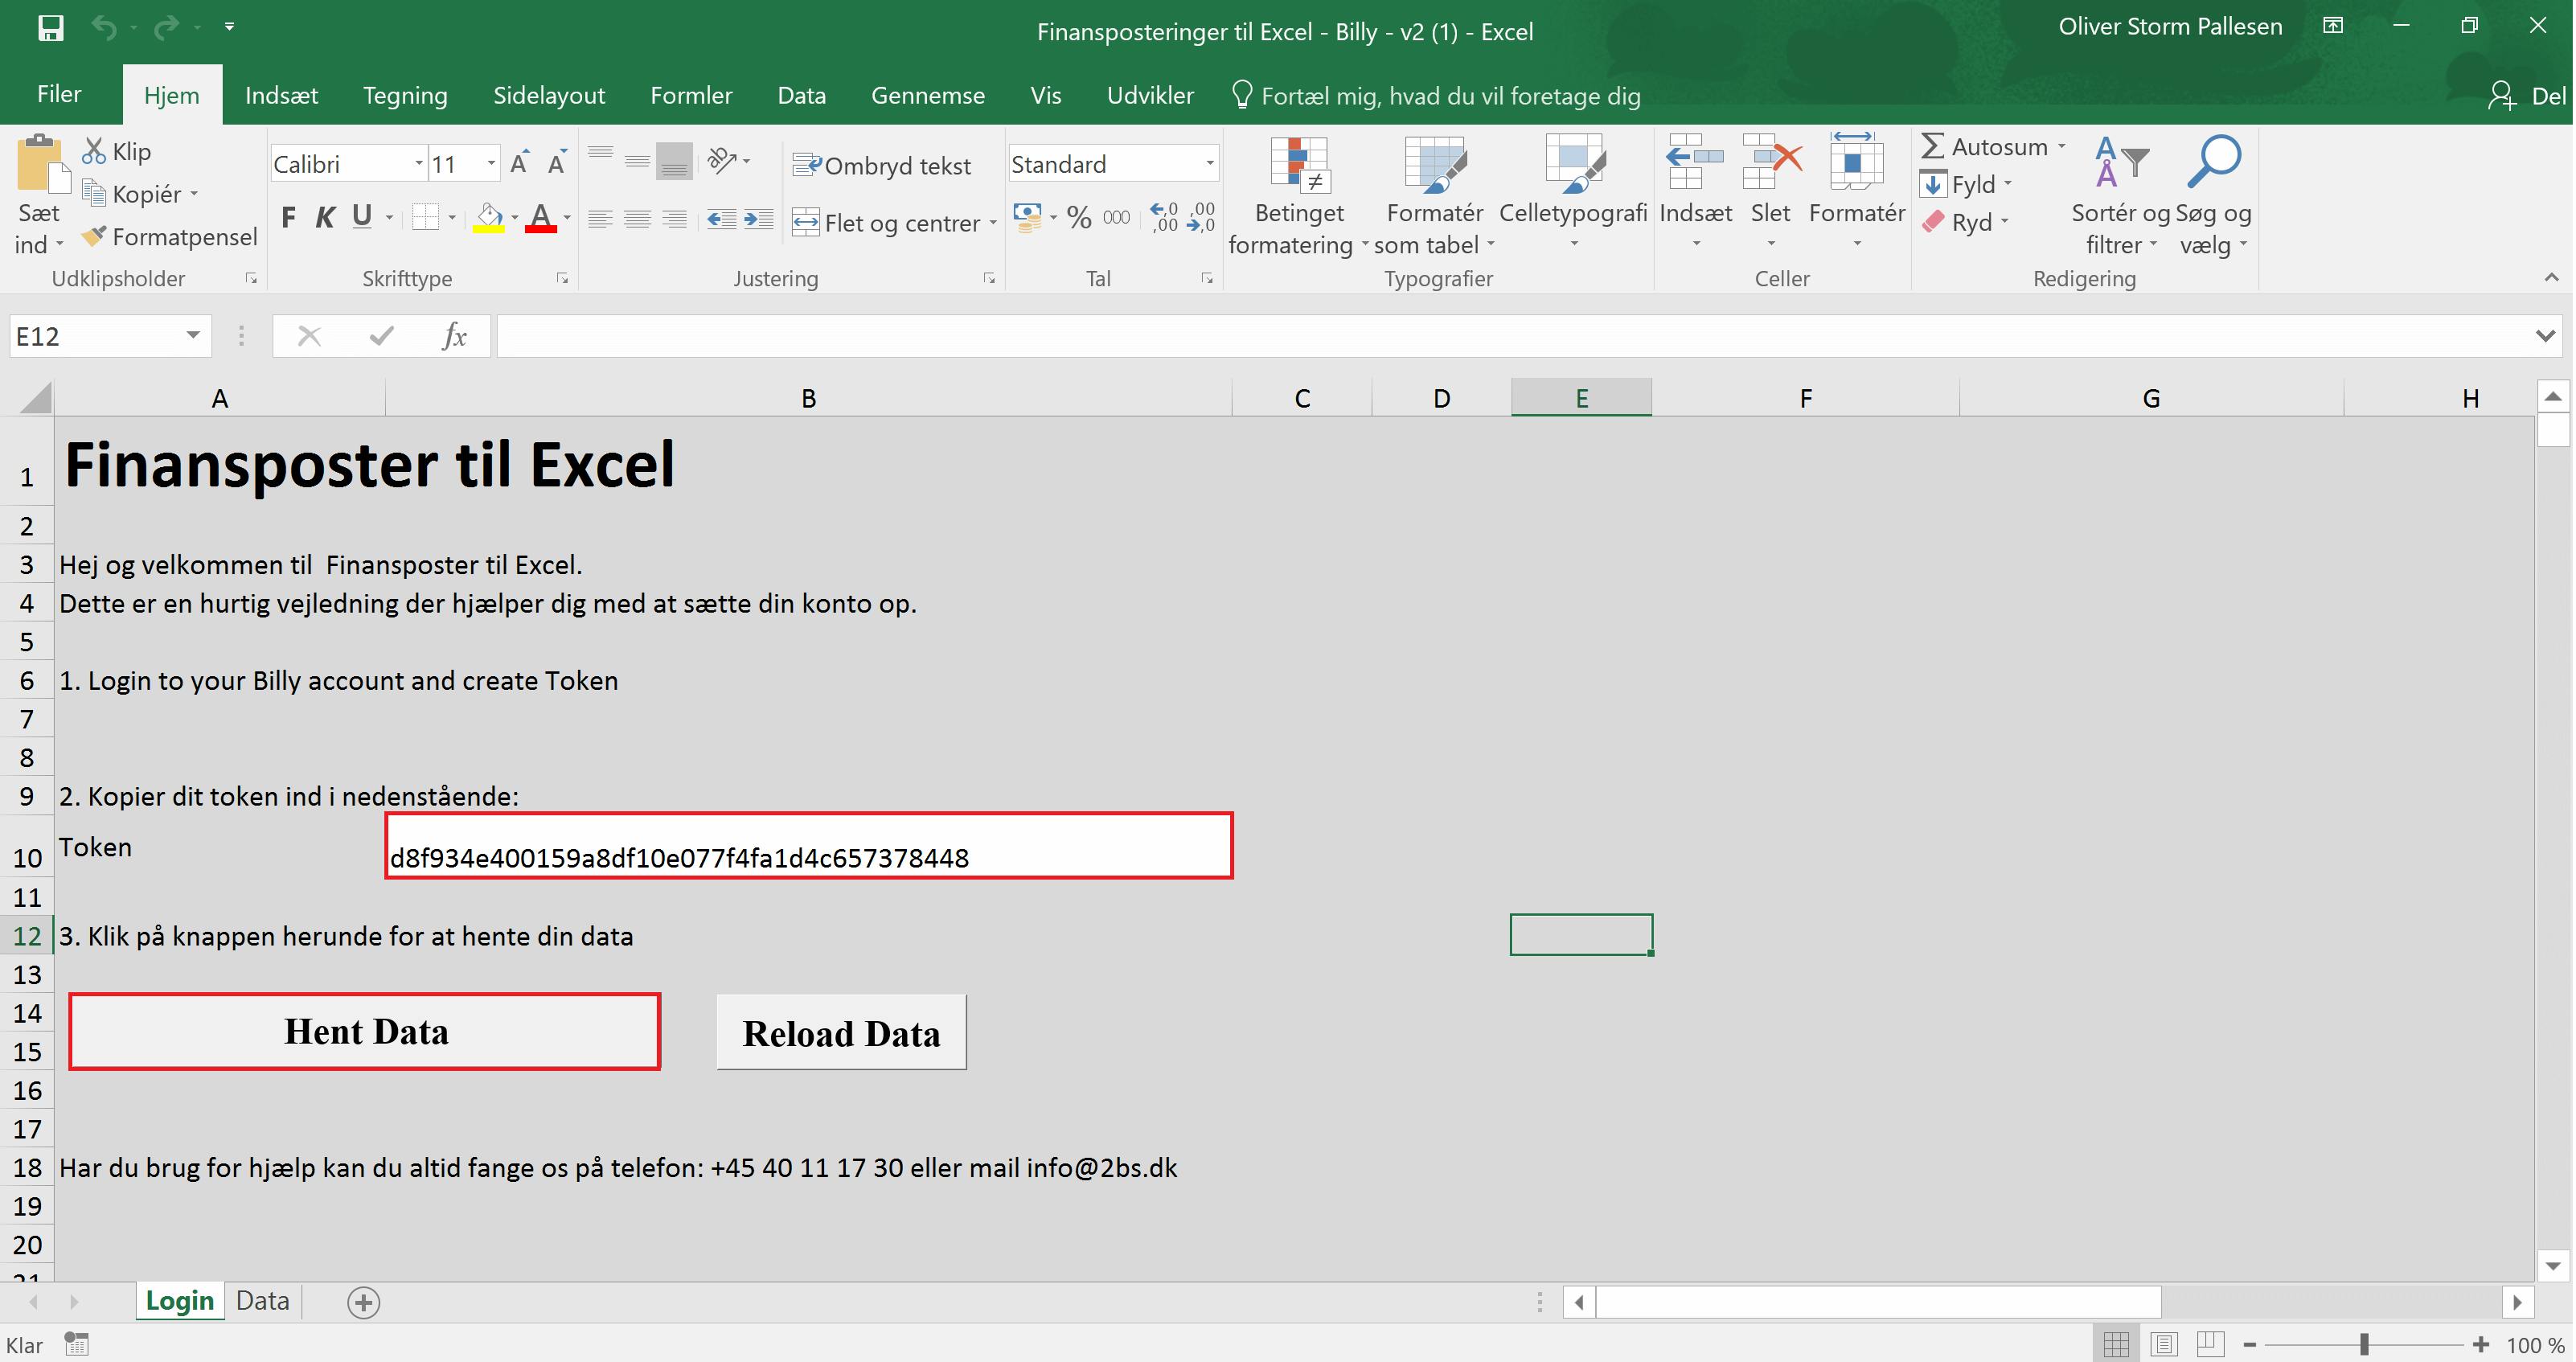Switch to the Udvikler ribbon tab
Screen dimensions: 2576x1362
(x=1150, y=95)
